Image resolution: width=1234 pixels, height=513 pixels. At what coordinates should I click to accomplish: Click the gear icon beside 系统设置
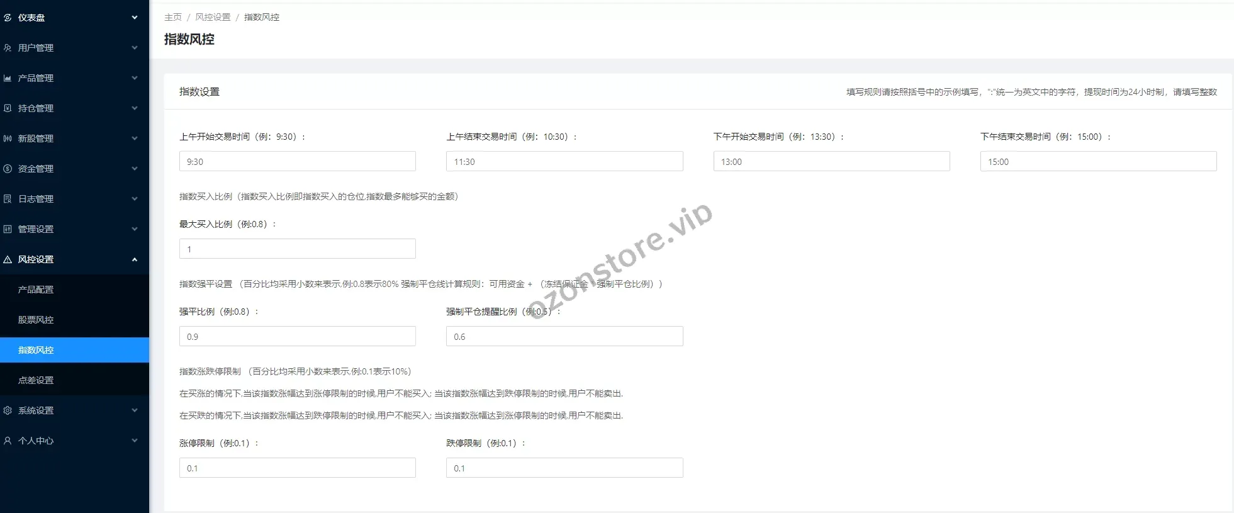point(8,410)
